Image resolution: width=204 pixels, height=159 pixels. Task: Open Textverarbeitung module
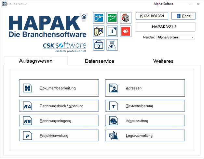point(145,106)
